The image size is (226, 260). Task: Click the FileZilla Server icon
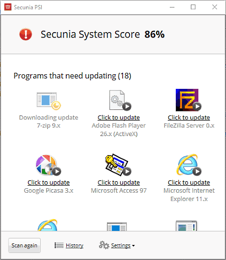(x=188, y=100)
